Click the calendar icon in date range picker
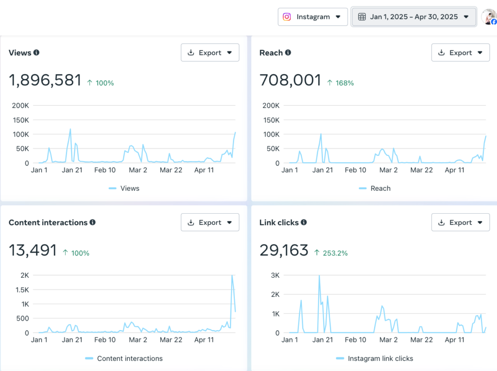497x371 pixels. pos(362,17)
